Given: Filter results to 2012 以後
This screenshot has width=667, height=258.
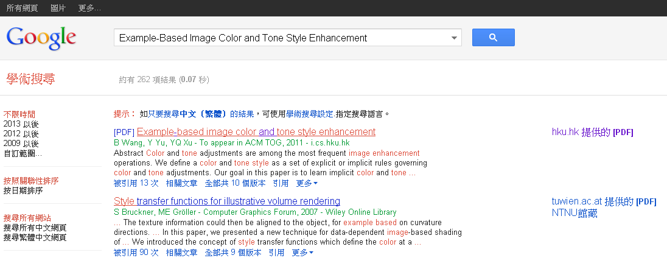Looking at the screenshot, I should tap(21, 134).
